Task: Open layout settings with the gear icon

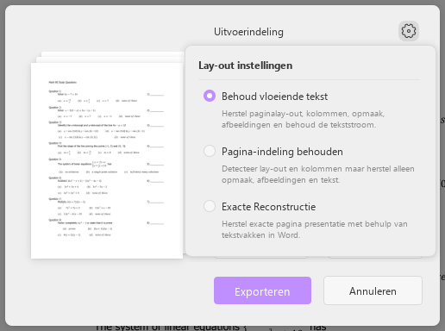Action: (x=409, y=31)
